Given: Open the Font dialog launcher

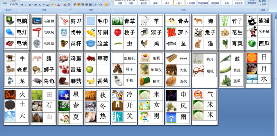Looking at the screenshot, I should 70,9.
